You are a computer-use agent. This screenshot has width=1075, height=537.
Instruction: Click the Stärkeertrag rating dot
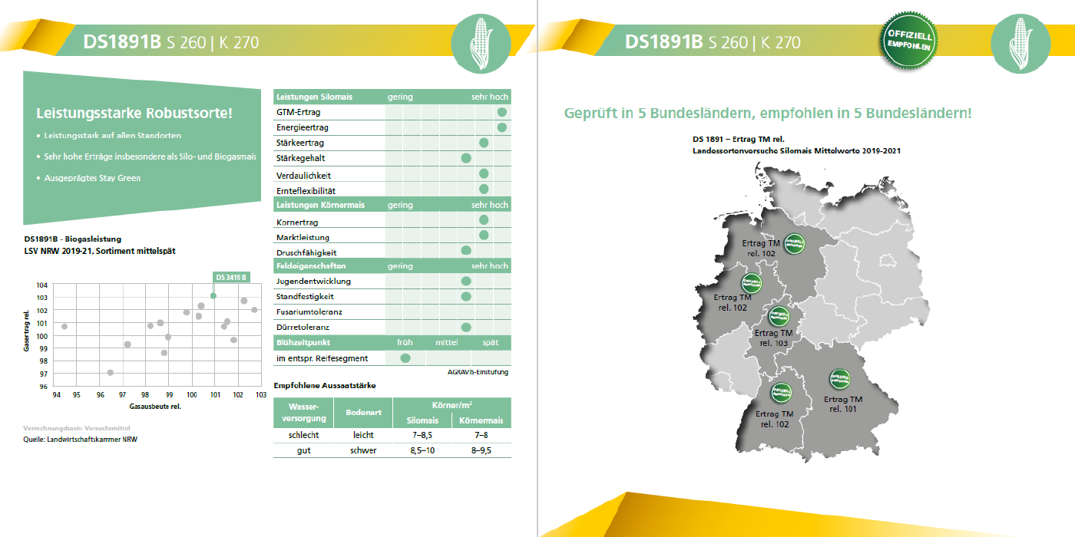click(x=484, y=143)
